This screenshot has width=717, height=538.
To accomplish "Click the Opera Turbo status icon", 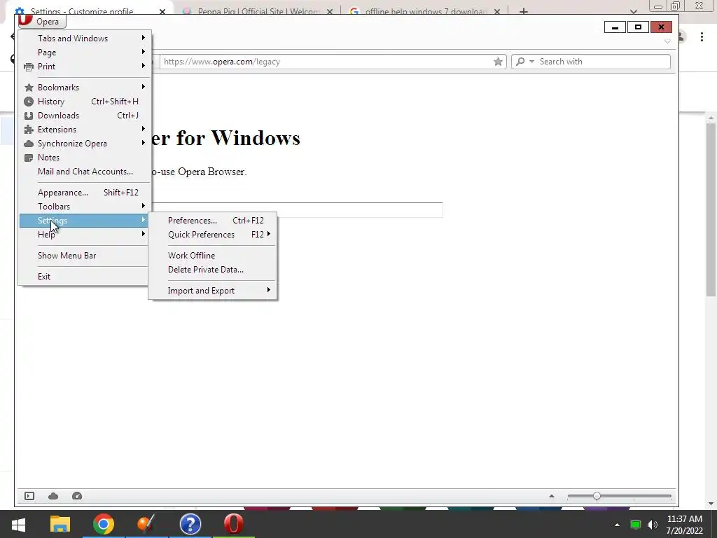I will [77, 496].
